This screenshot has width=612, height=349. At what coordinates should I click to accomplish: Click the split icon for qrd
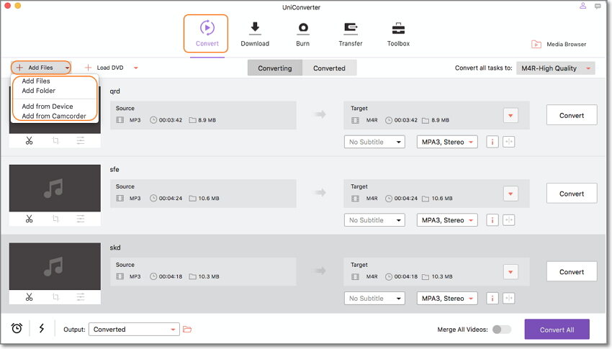pos(508,142)
